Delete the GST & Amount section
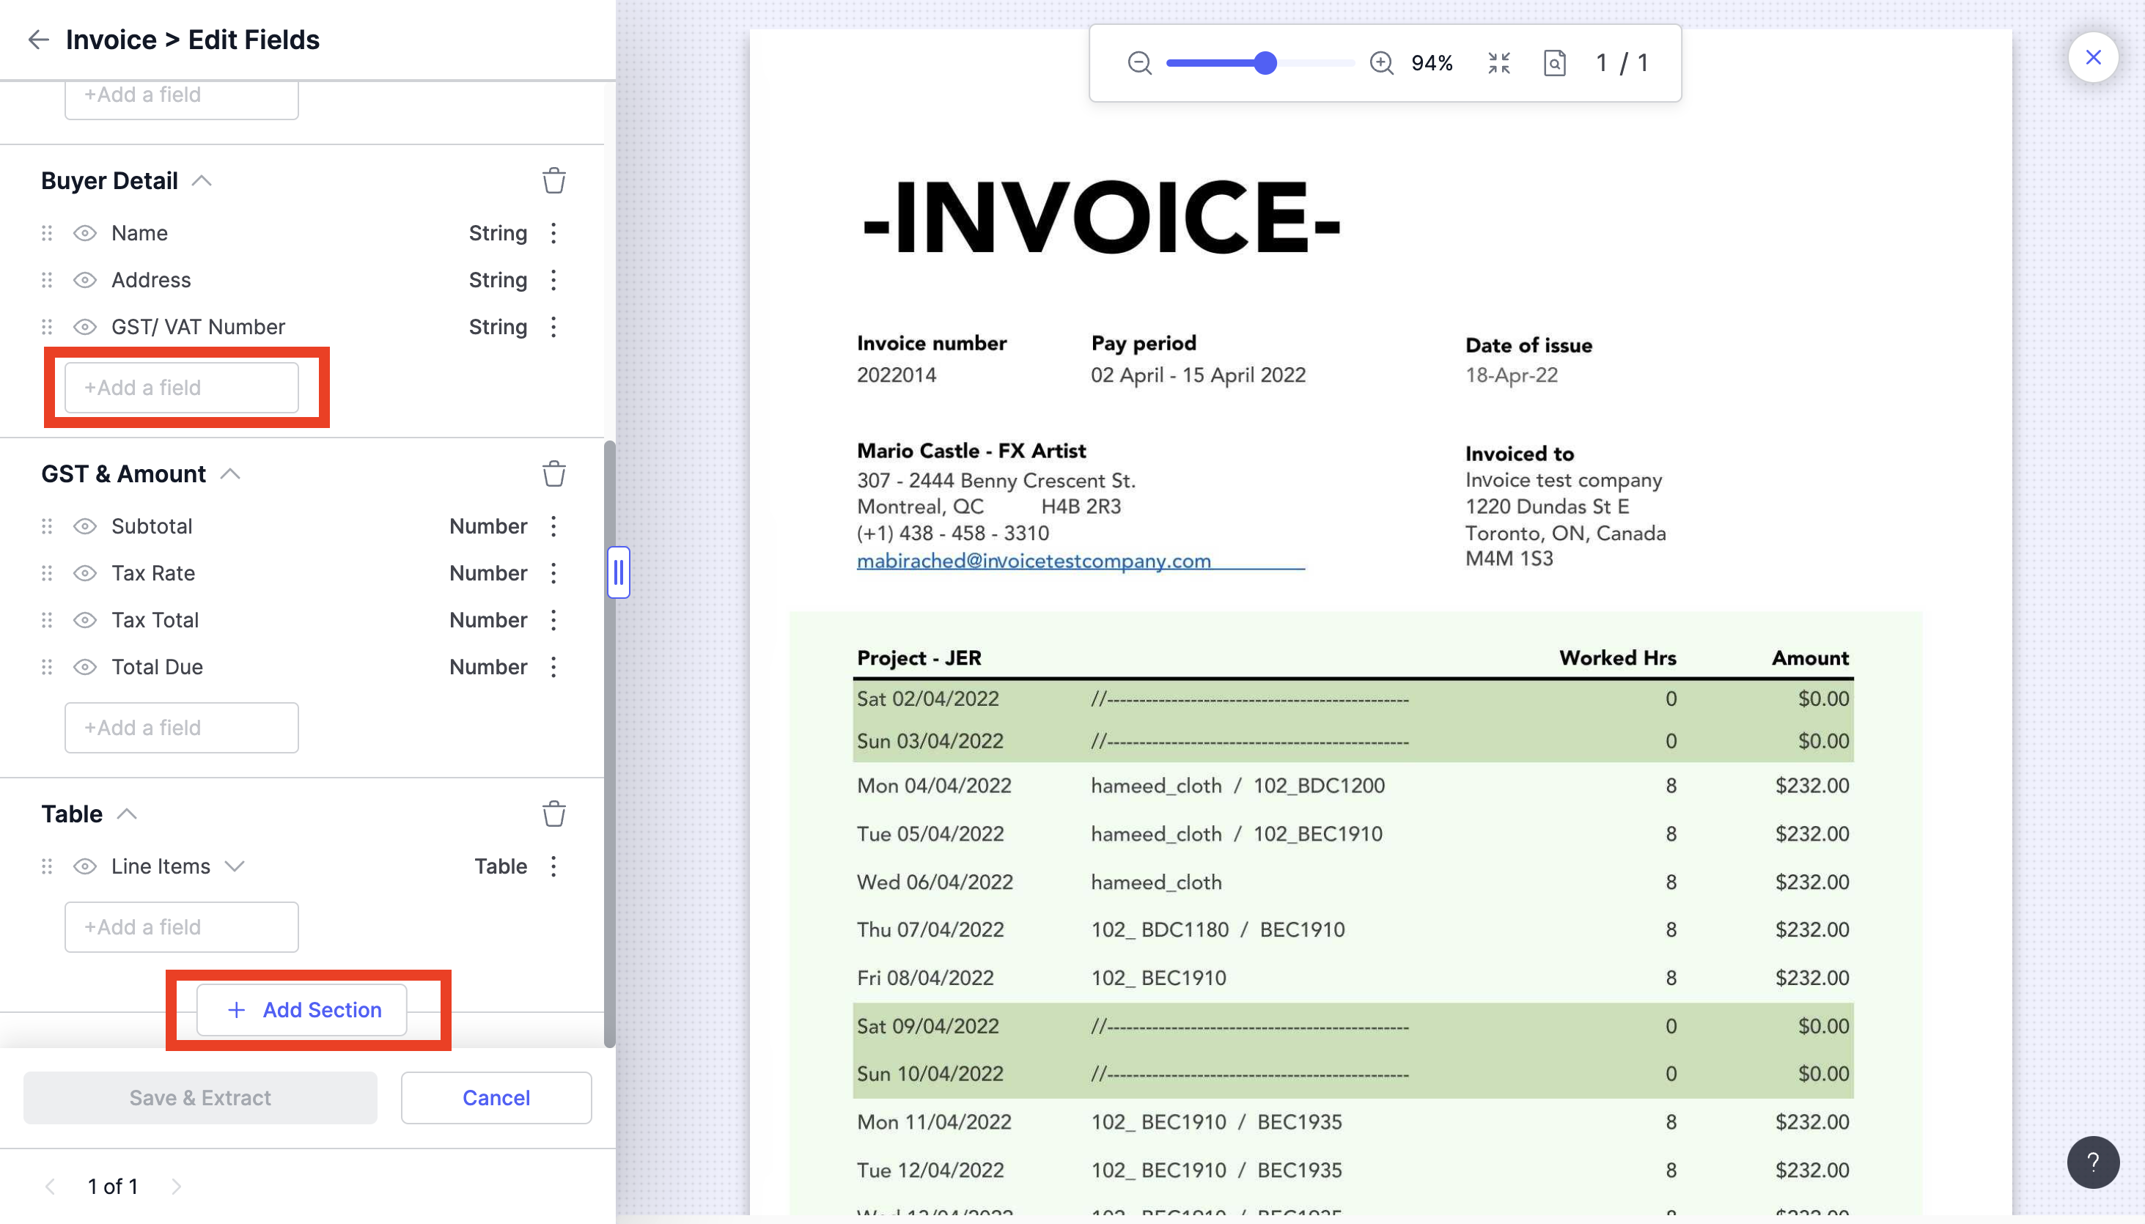This screenshot has width=2145, height=1224. 553,474
